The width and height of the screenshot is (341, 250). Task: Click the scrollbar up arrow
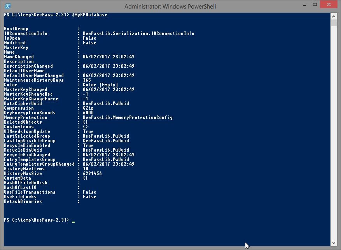coord(334,16)
